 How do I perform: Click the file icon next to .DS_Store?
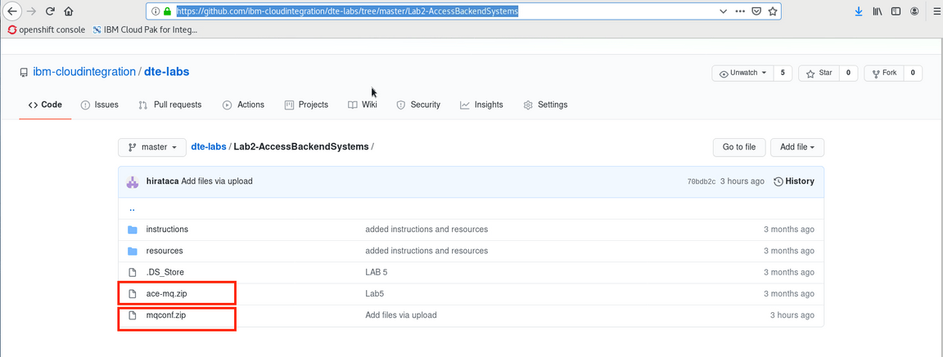click(133, 272)
